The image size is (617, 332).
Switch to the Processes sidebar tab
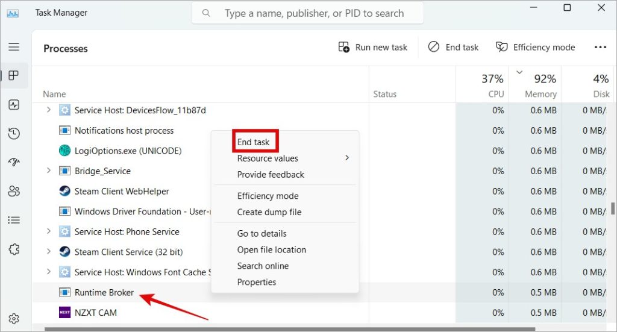click(14, 75)
